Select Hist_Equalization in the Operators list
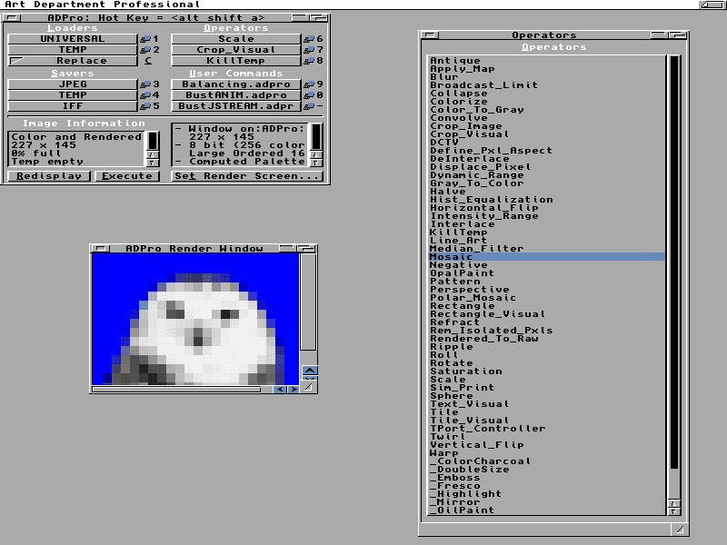The height and width of the screenshot is (545, 727). tap(546, 200)
